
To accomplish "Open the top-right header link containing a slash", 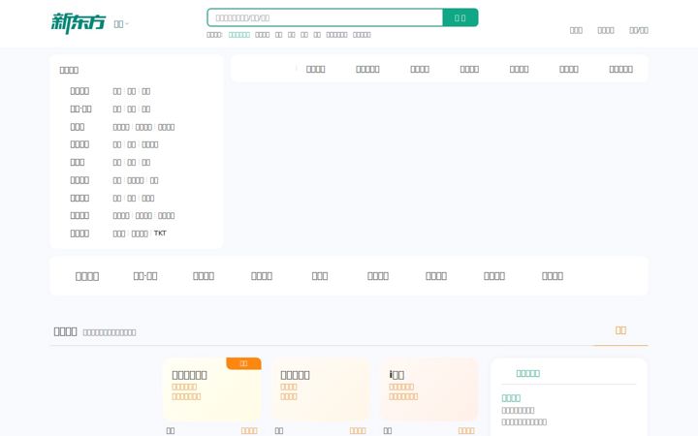I will click(x=638, y=30).
